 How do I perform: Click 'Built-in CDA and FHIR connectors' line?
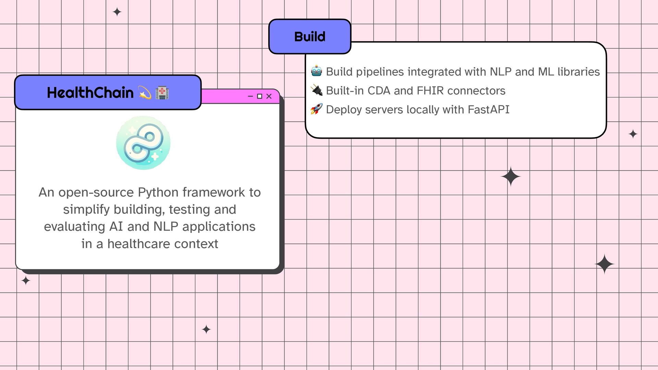coord(415,90)
